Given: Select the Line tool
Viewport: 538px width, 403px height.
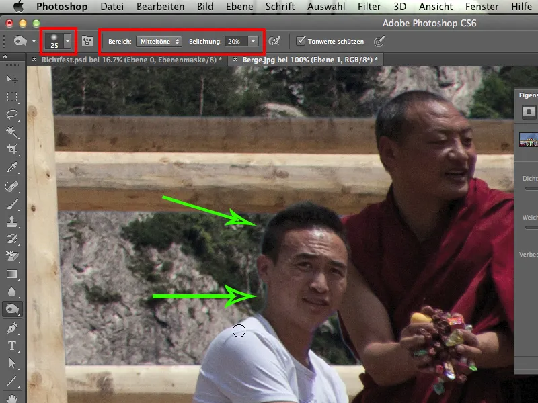Looking at the screenshot, I should pyautogui.click(x=12, y=381).
